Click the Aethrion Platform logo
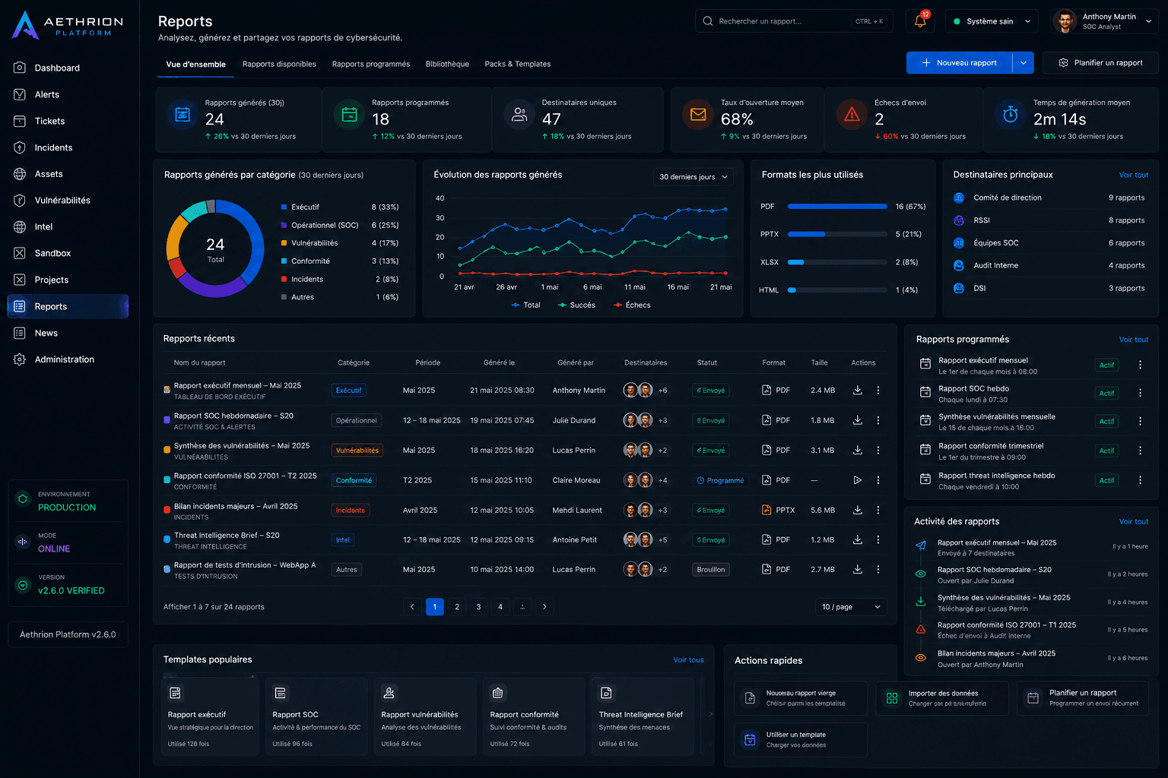Viewport: 1168px width, 778px height. coord(67,26)
